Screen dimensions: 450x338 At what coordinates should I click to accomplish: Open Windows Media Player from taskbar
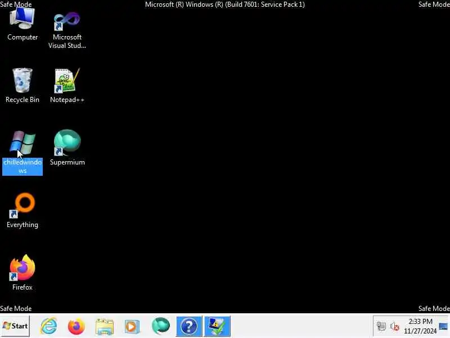click(132, 327)
